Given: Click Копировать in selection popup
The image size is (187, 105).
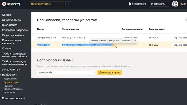Looking at the screenshot, I should (114, 41).
